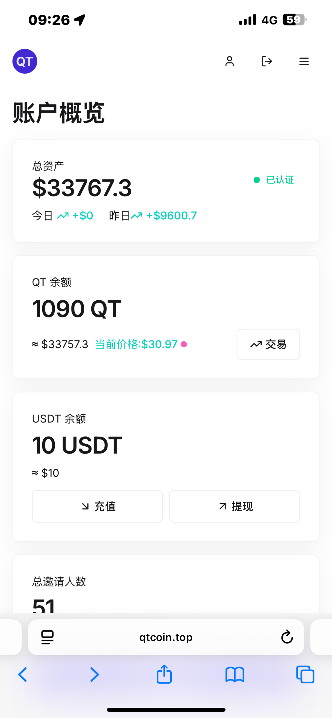
Task: Tap the 当前价格 $30.97 text
Action: (x=136, y=344)
